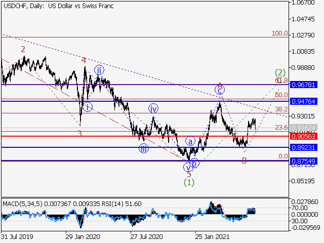Click the -0.029569 MACD scale value

tap(305, 228)
